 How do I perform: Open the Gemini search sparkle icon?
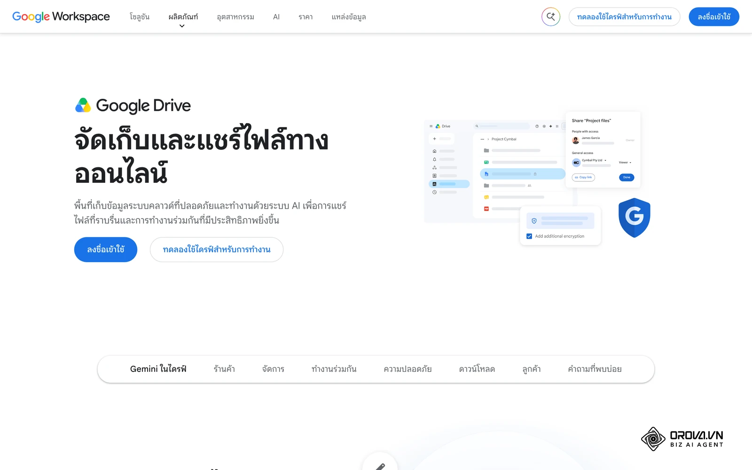click(x=551, y=17)
